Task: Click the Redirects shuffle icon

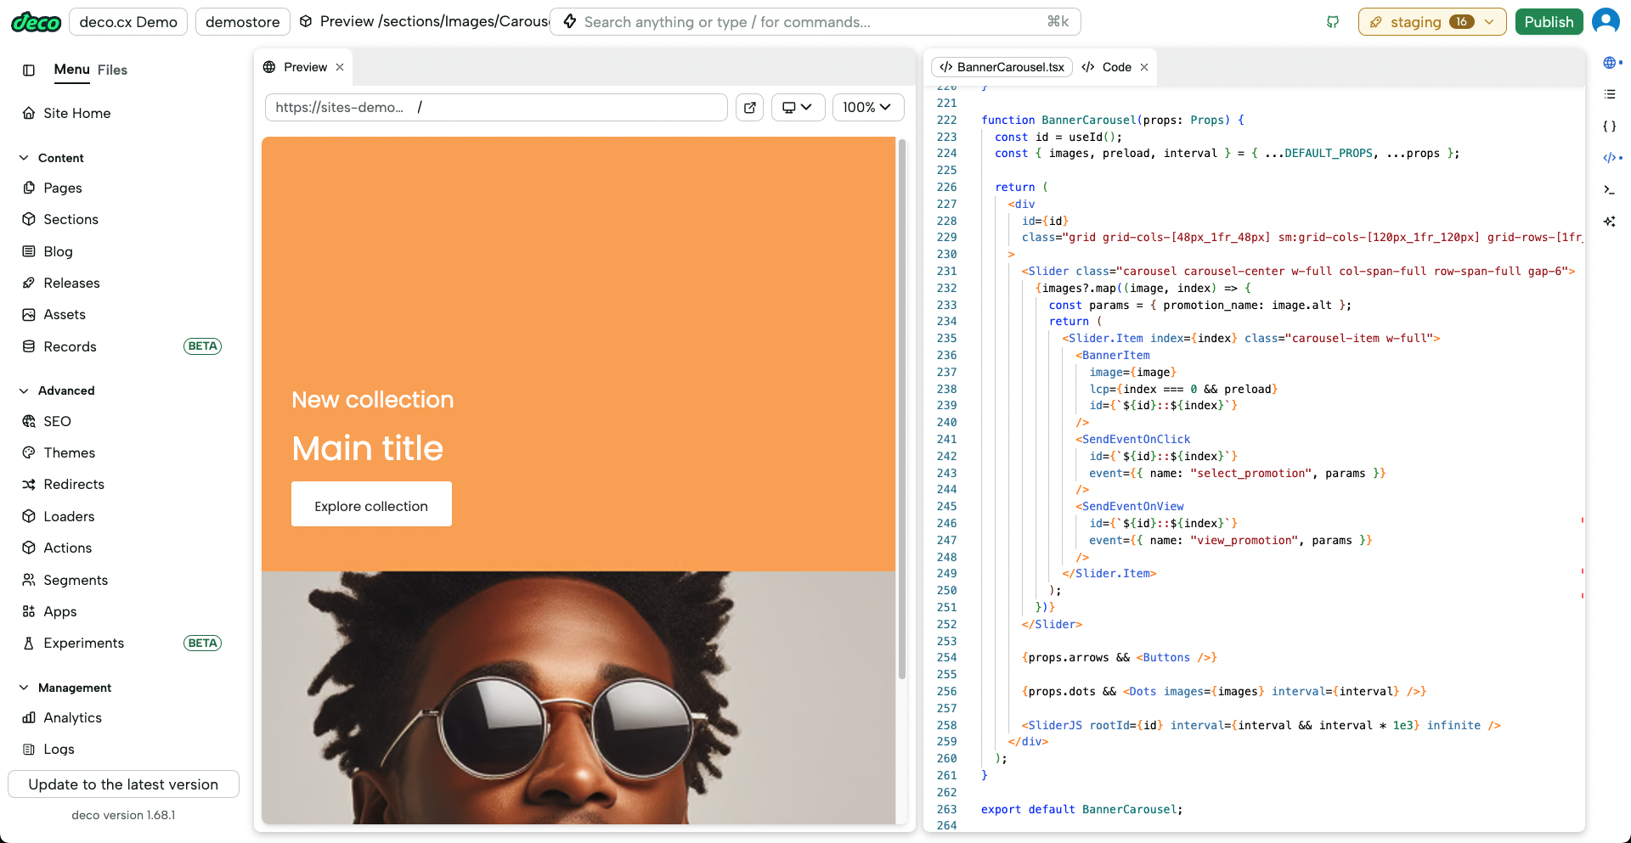Action: pyautogui.click(x=29, y=484)
